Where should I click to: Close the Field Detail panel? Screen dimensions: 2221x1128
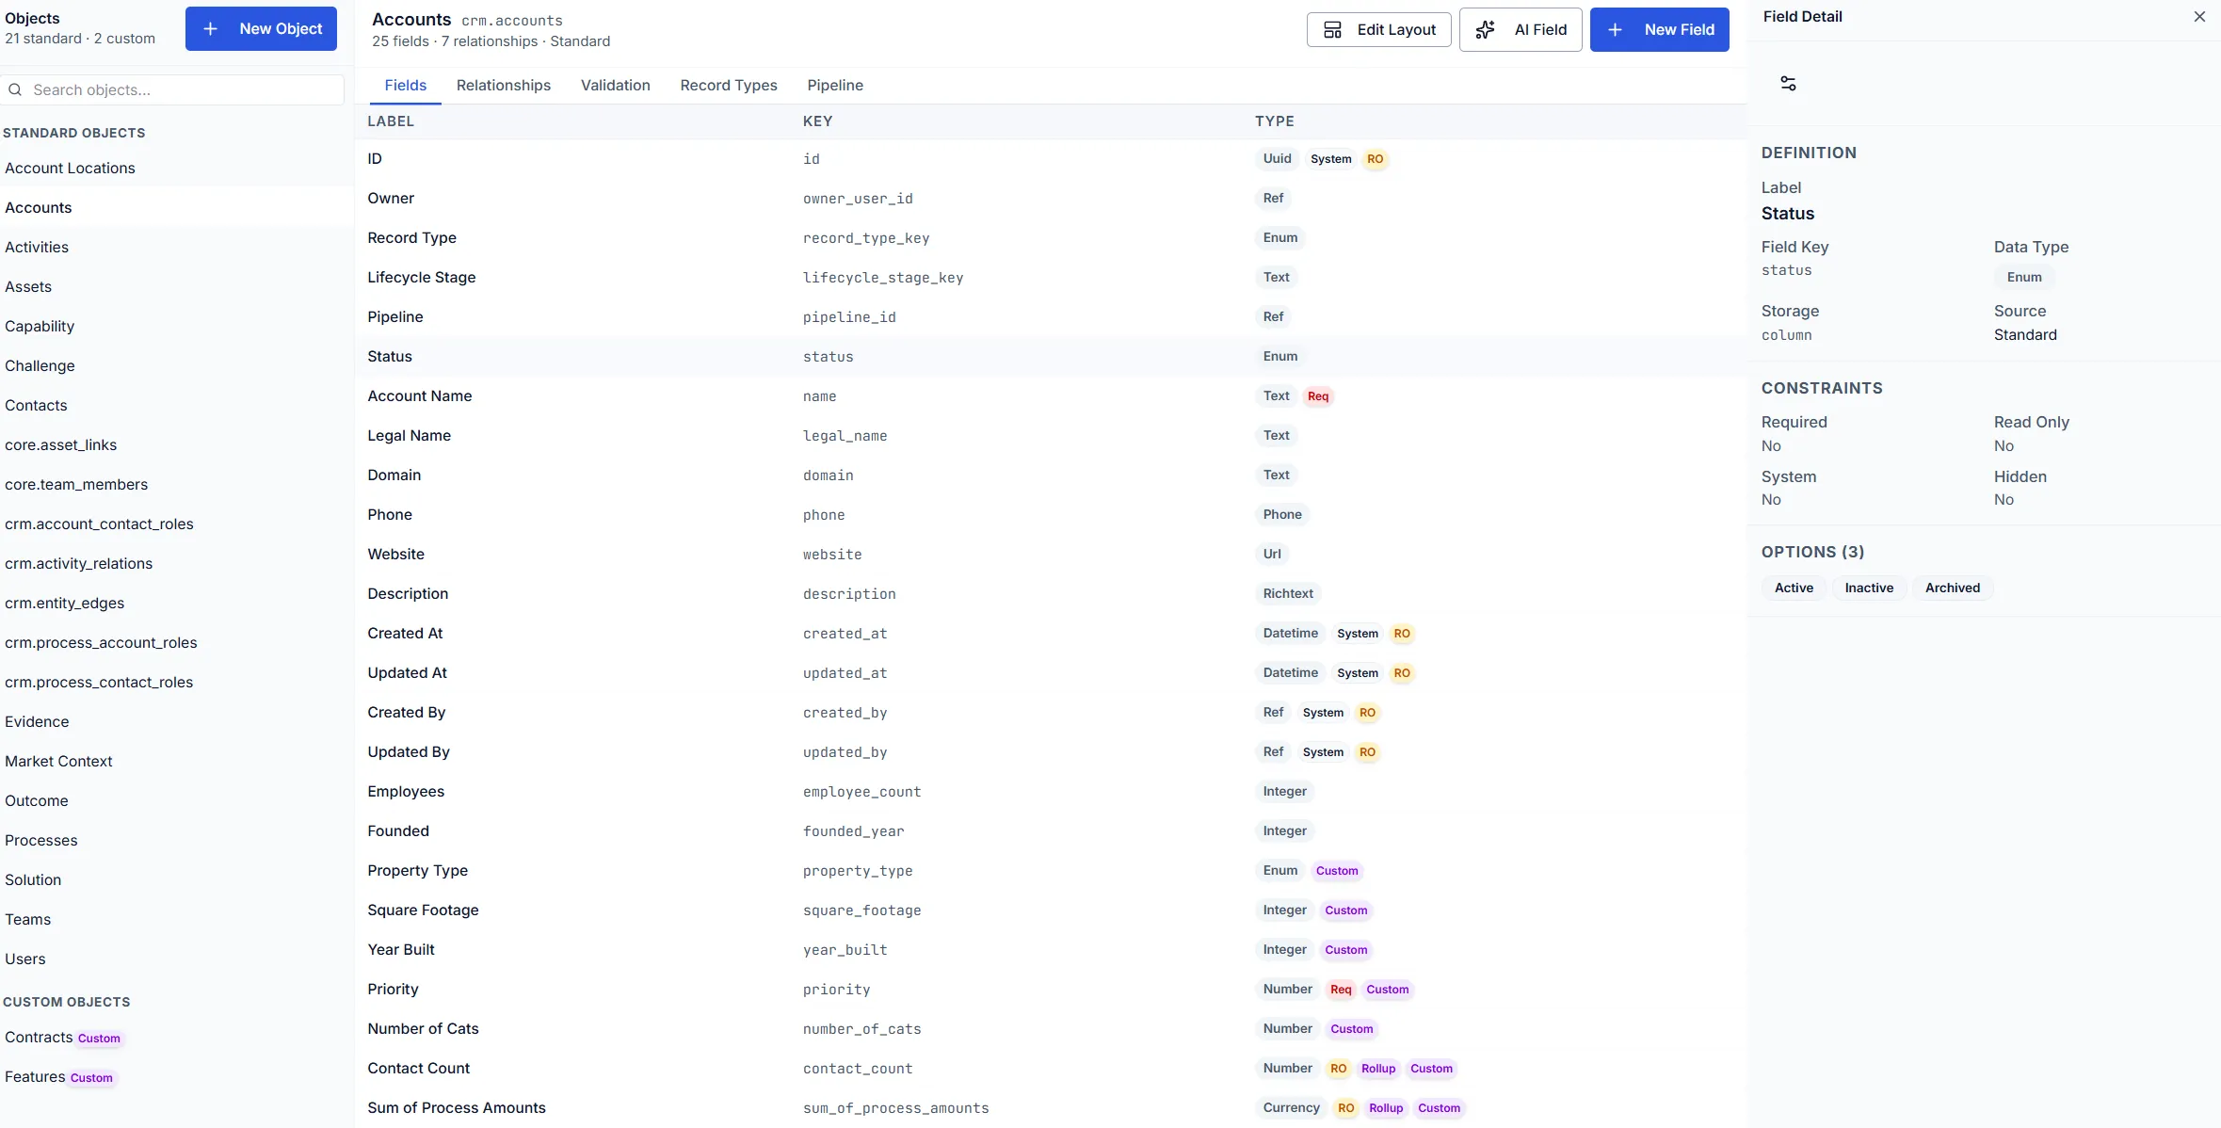(x=2200, y=16)
